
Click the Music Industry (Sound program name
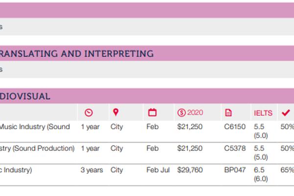pos(34,127)
